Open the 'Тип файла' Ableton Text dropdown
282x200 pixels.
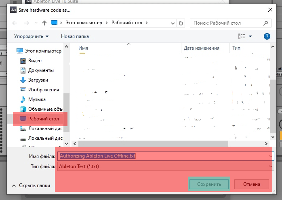[x=166, y=166]
